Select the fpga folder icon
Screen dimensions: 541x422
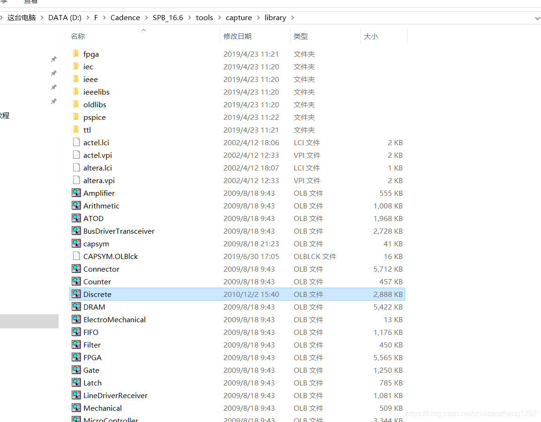tap(76, 54)
